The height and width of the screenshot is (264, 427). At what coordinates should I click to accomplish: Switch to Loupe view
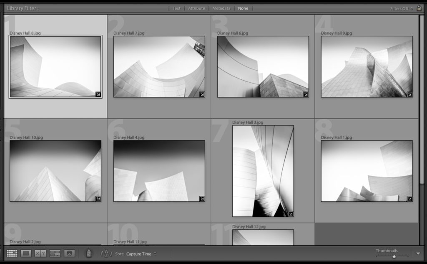click(x=26, y=254)
